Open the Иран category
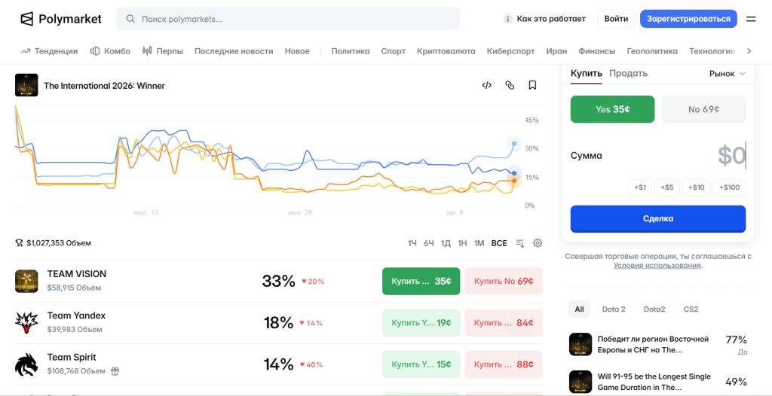The image size is (772, 396). coord(557,51)
